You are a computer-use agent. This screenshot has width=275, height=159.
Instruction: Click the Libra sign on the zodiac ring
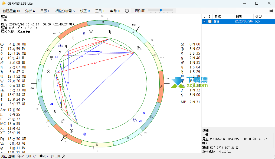[x=128, y=138]
